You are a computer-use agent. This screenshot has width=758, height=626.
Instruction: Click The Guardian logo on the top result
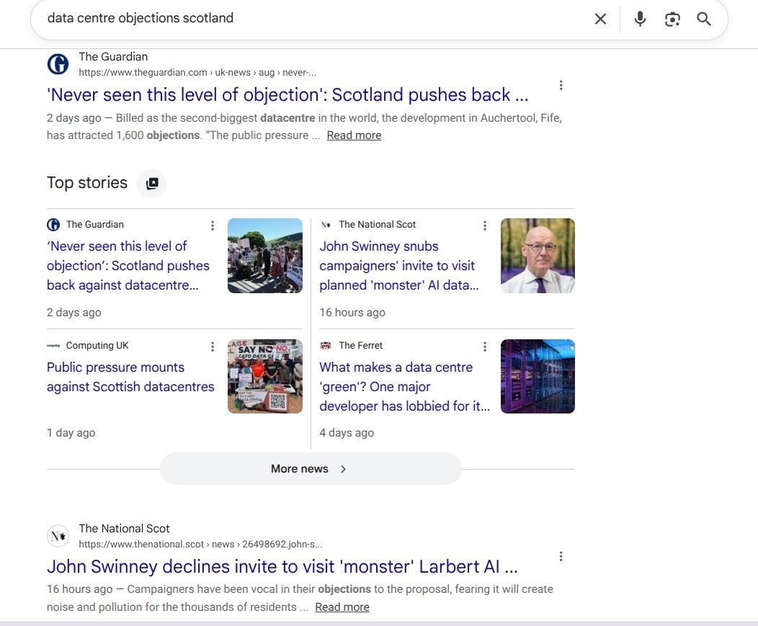point(58,64)
